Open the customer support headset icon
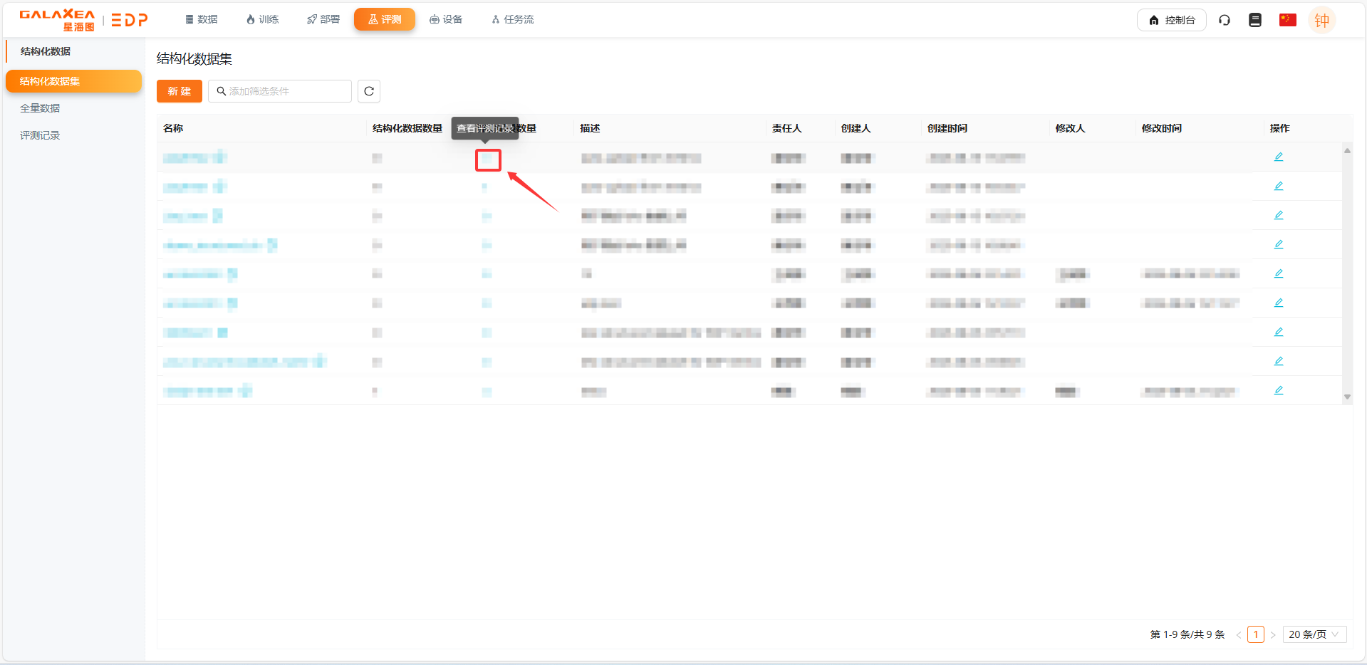 coord(1225,20)
